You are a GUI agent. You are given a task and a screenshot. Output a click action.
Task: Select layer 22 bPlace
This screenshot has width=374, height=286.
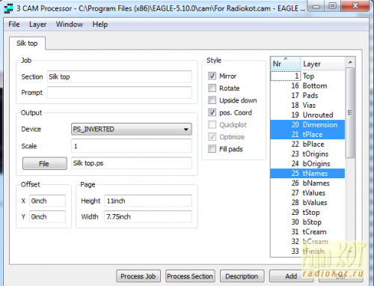coord(307,144)
